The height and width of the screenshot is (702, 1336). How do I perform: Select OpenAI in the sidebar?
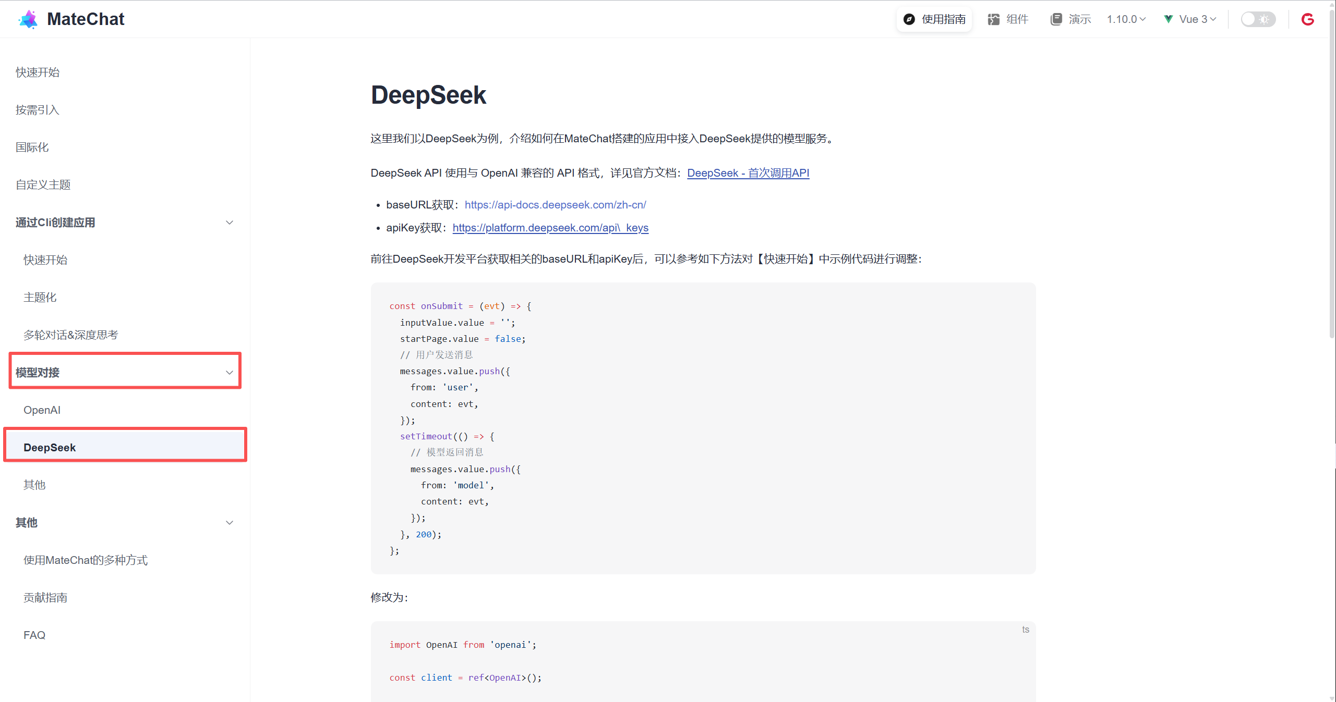click(42, 410)
